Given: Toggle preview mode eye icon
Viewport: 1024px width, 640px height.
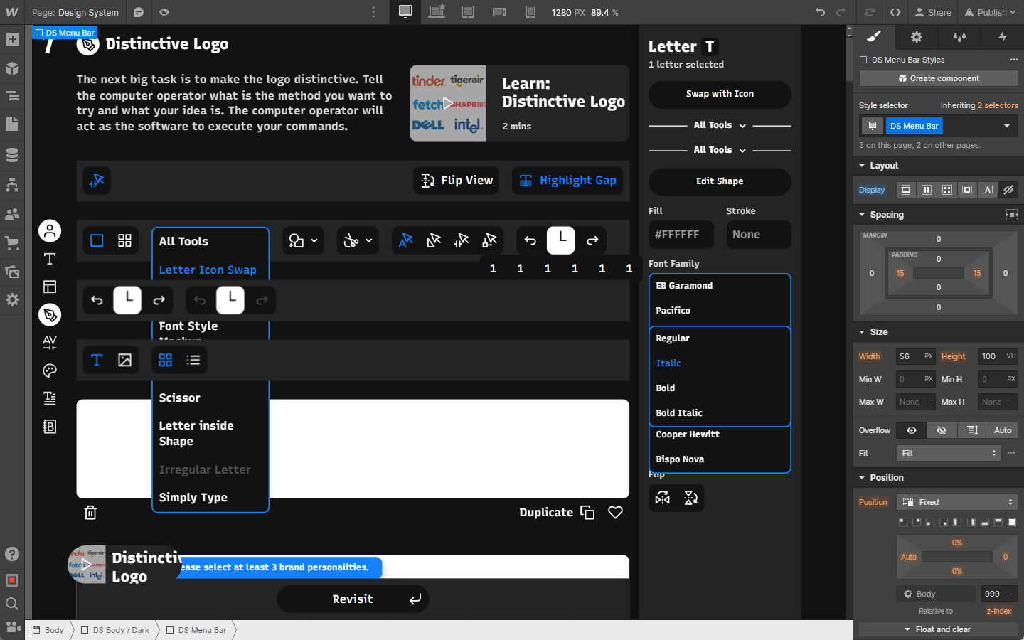Looking at the screenshot, I should point(164,12).
